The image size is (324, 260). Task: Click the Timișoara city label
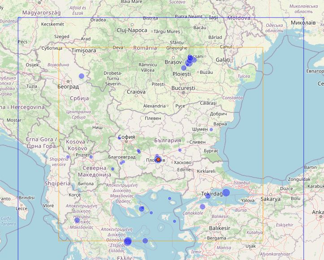point(84,51)
